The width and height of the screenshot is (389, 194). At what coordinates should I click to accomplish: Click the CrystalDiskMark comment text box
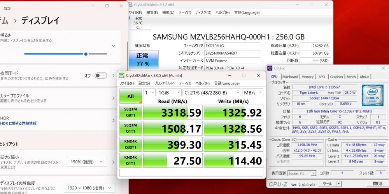(191, 173)
